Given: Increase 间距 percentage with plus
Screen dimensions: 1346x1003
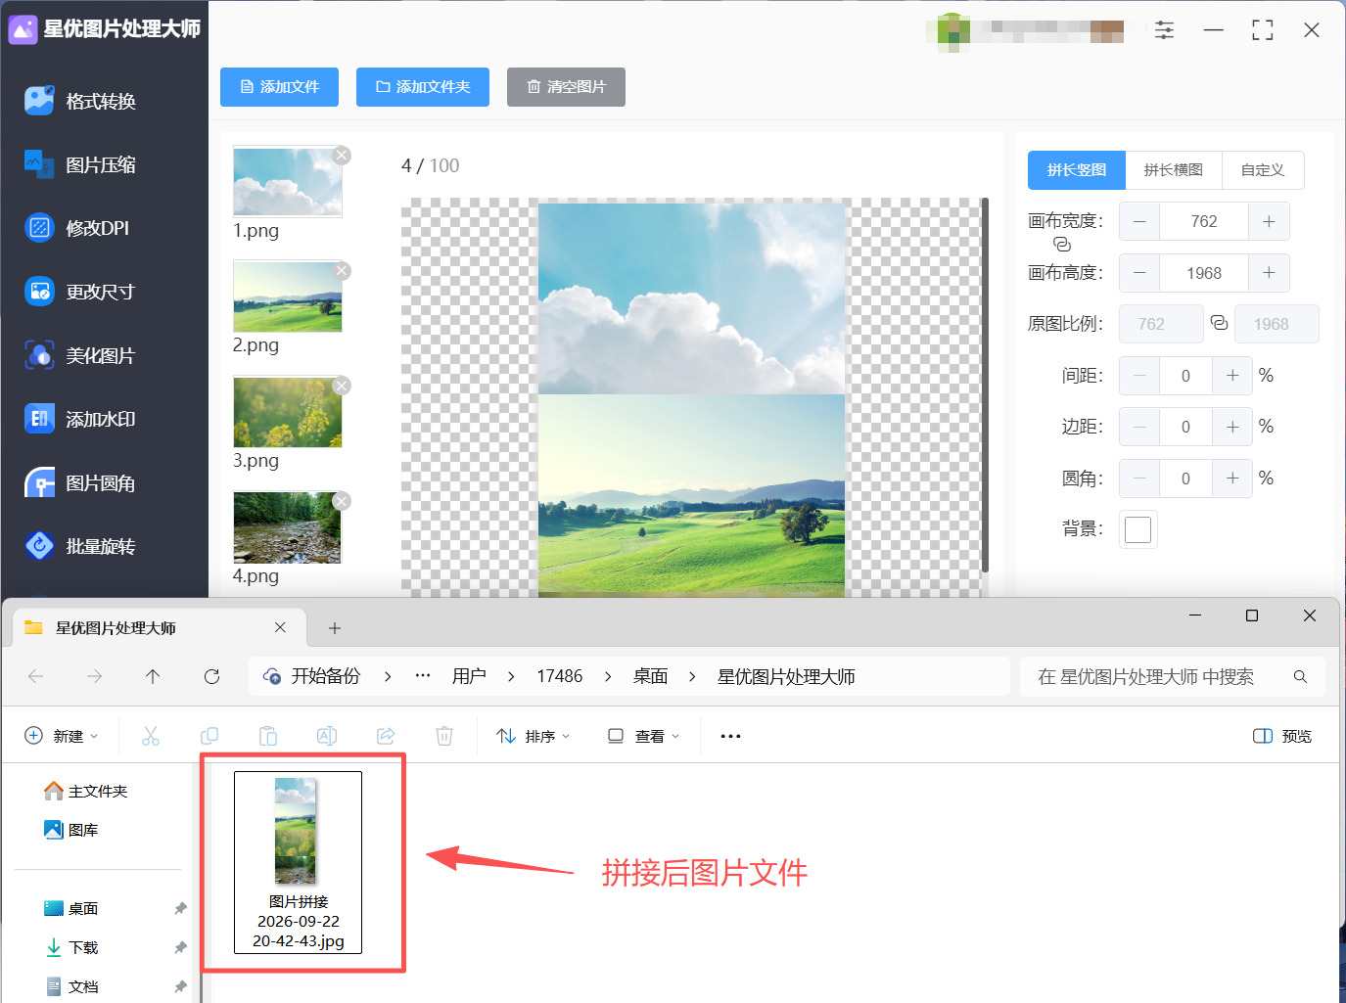Looking at the screenshot, I should (x=1232, y=376).
